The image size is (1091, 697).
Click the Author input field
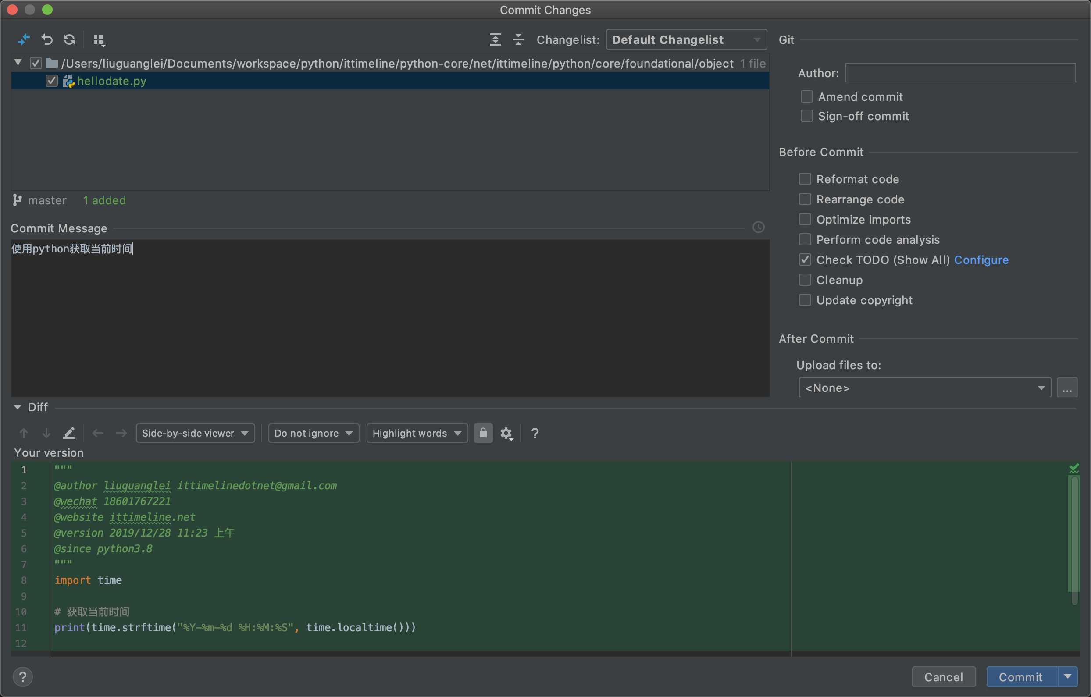960,73
